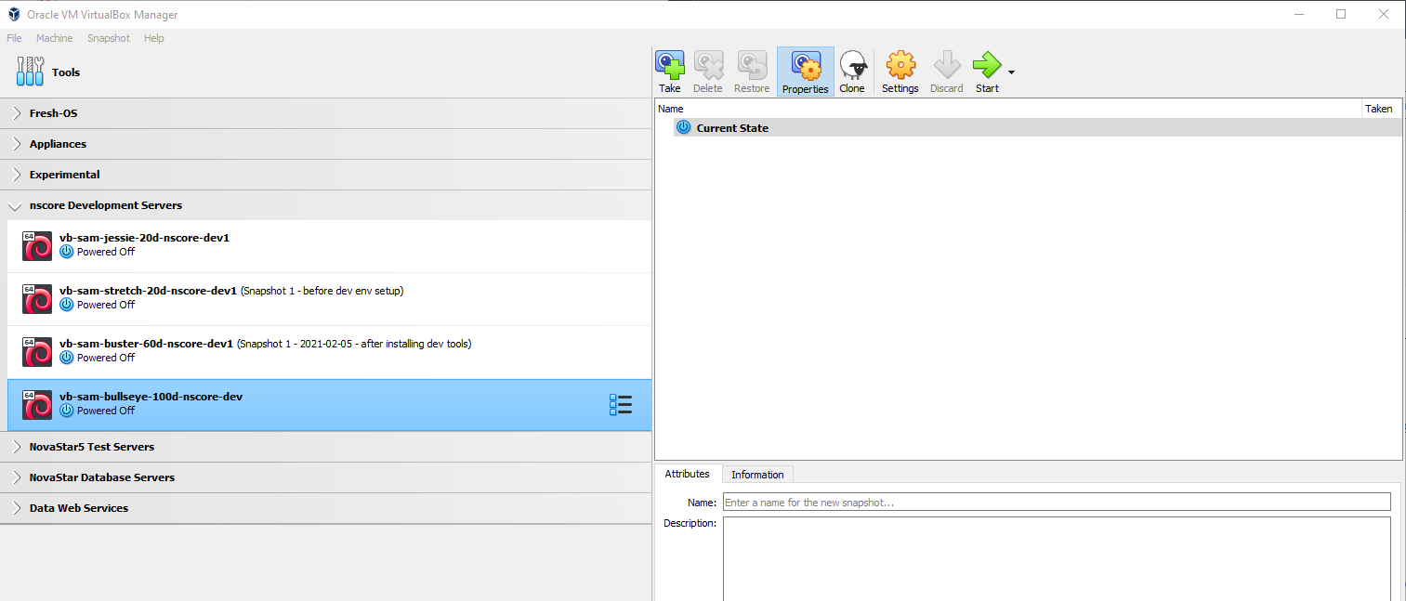Open the Start button dropdown arrow

click(1009, 71)
